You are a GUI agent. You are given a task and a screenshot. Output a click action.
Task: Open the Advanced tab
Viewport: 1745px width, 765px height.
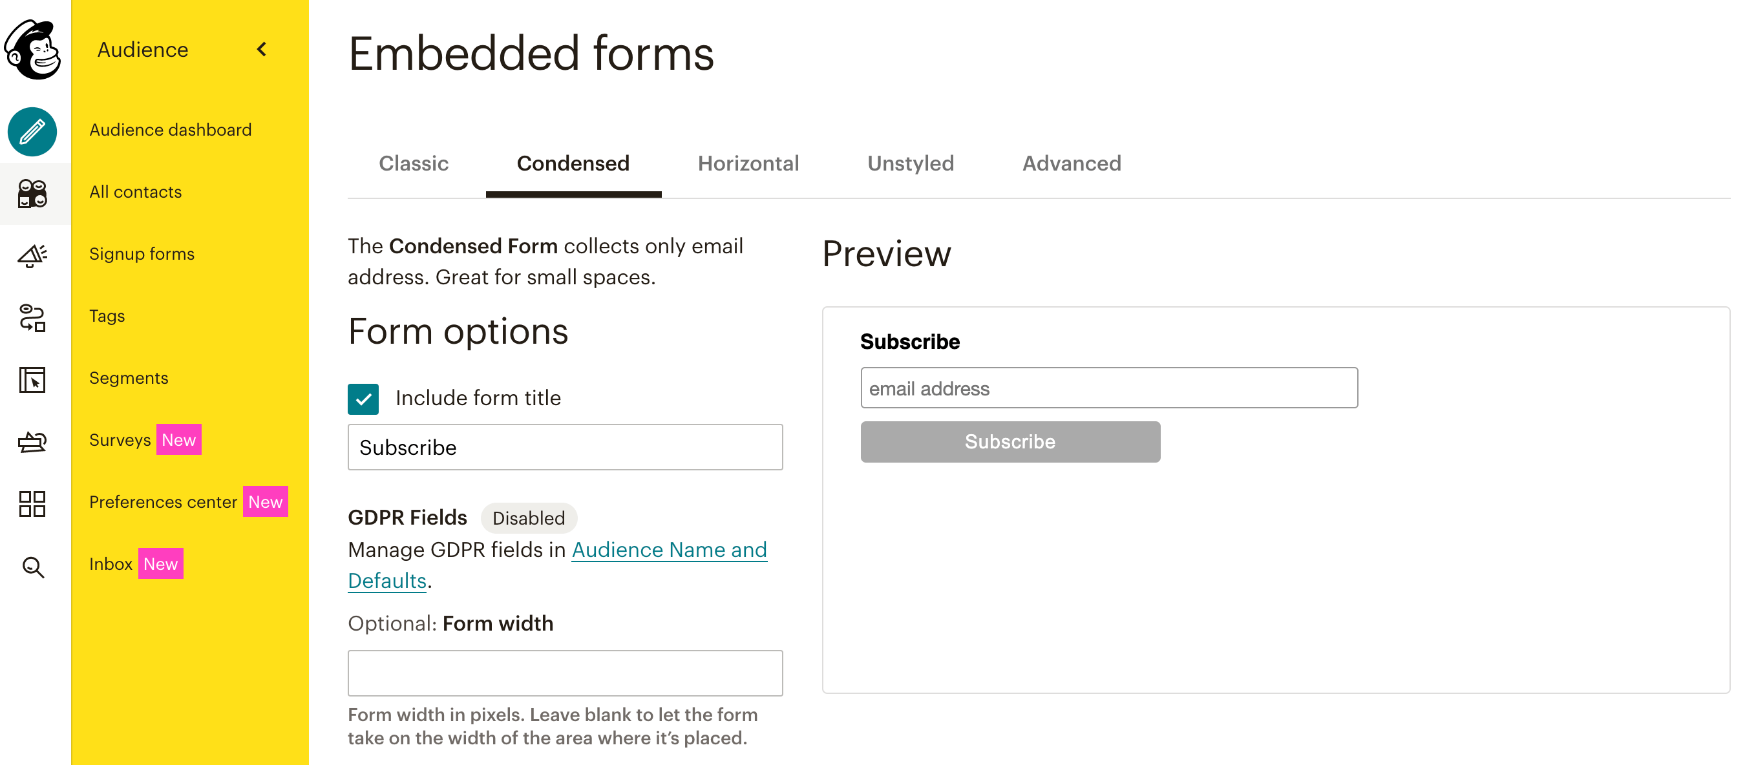pos(1071,163)
